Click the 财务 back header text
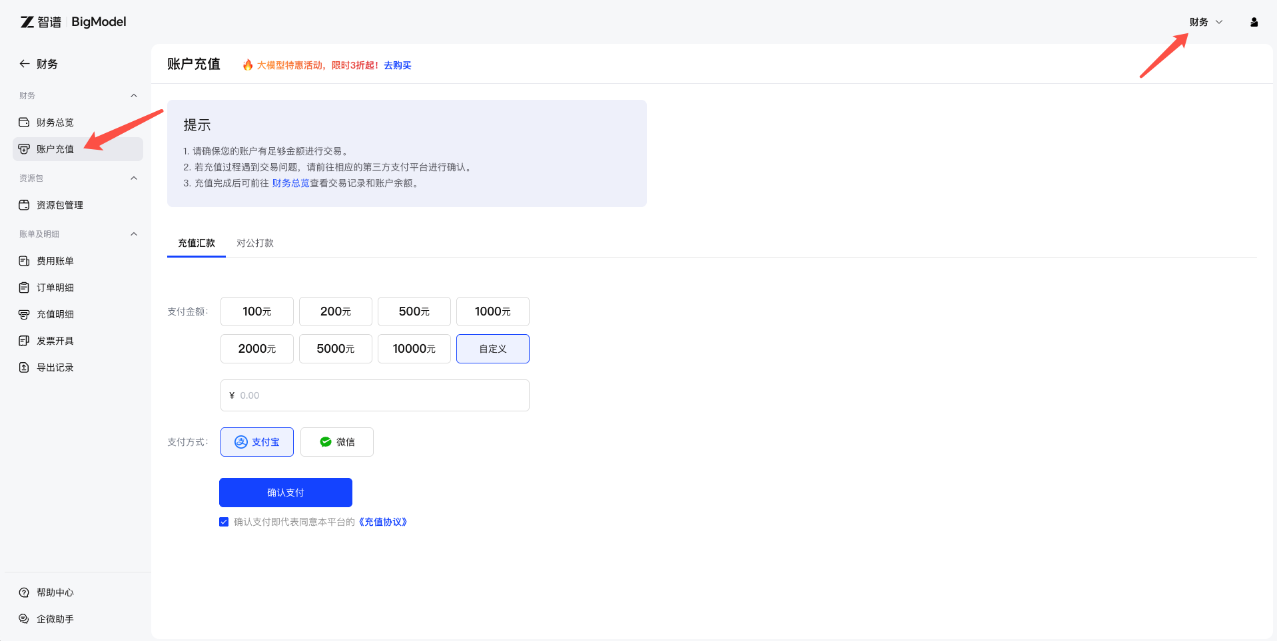This screenshot has height=641, width=1277. pyautogui.click(x=47, y=64)
